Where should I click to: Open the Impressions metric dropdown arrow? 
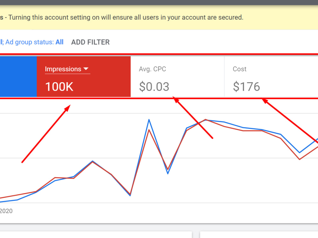point(86,69)
